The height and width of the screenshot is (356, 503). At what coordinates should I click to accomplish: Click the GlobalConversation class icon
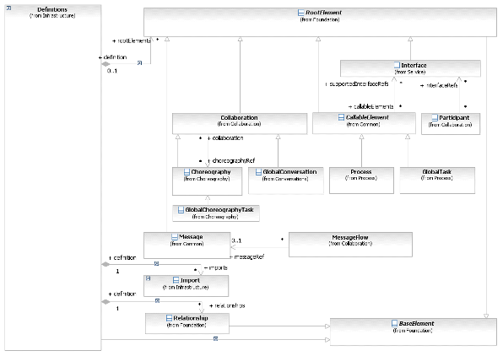tap(258, 172)
